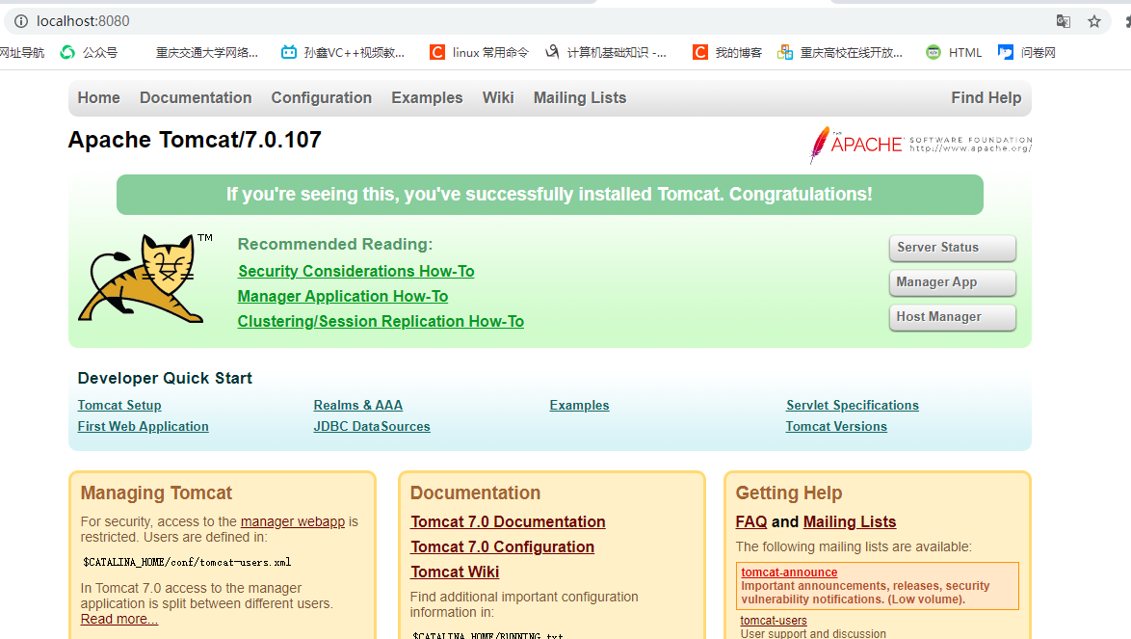Open the Tomcat Wiki link
Image resolution: width=1131 pixels, height=639 pixels.
point(455,572)
